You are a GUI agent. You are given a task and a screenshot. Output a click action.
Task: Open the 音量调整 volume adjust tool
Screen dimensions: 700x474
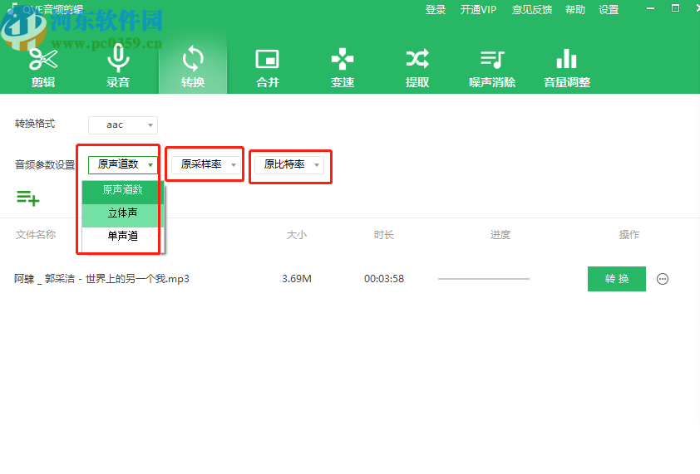(x=566, y=66)
